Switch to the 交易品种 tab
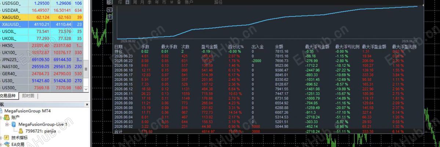Viewport: 440px width, 147px height. coord(9,96)
